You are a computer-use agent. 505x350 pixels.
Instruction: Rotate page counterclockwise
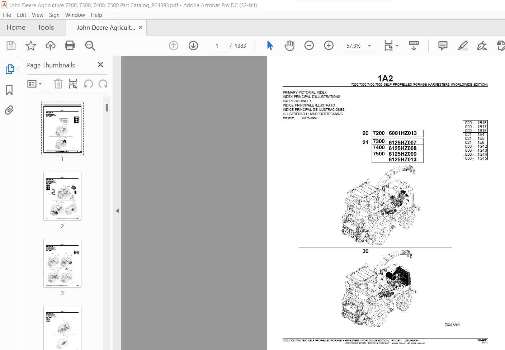click(88, 84)
